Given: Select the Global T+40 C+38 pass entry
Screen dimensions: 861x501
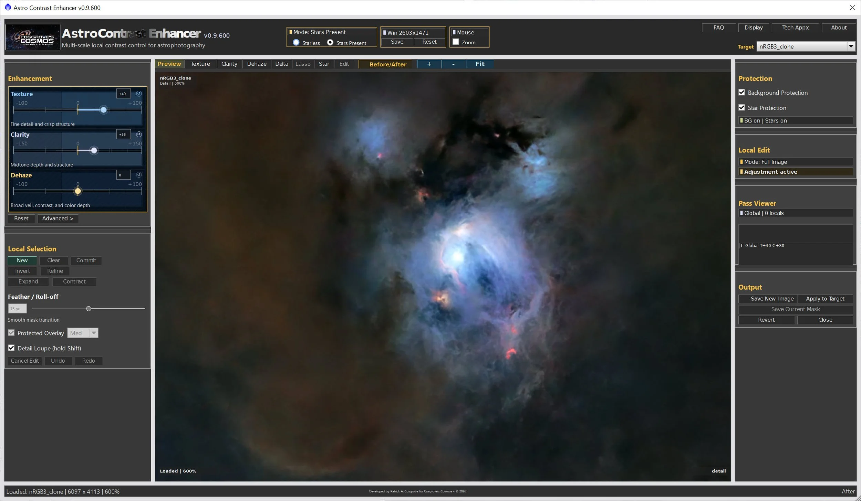Looking at the screenshot, I should pyautogui.click(x=796, y=246).
